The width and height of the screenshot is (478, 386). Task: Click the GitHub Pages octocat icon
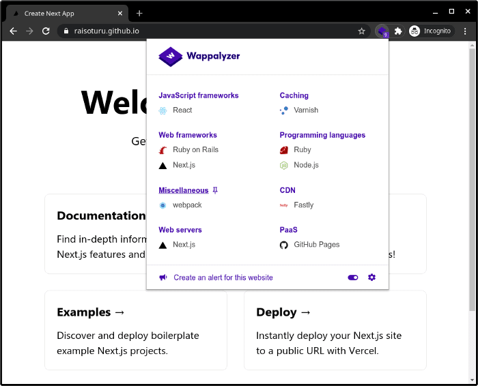(x=284, y=245)
